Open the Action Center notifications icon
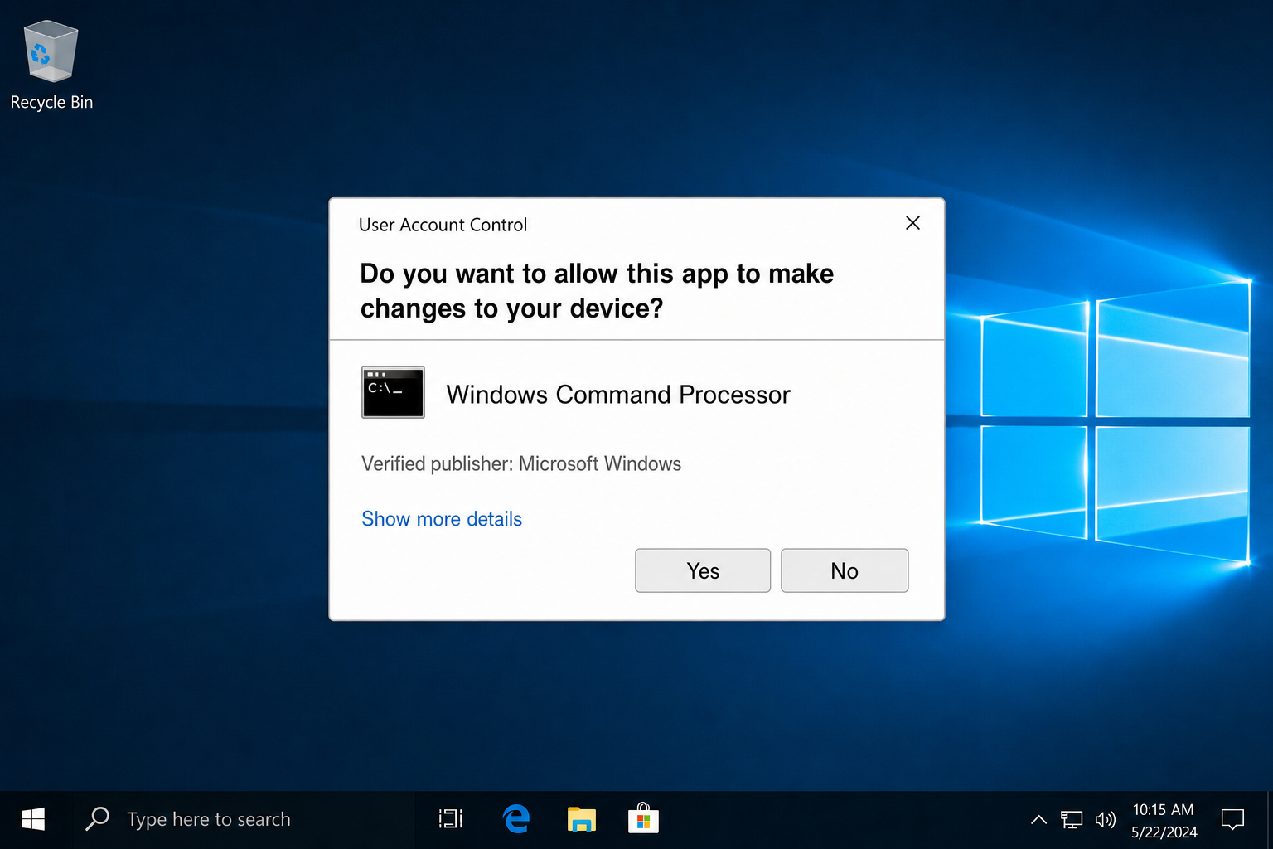 tap(1232, 820)
